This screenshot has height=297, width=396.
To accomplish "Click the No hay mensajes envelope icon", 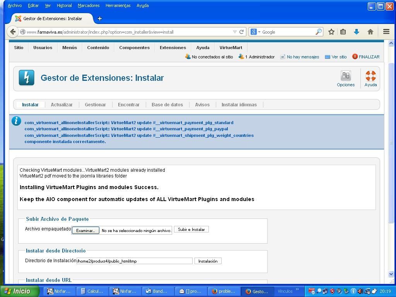I will coord(283,57).
